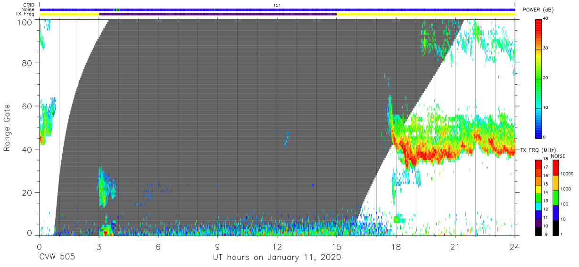Image resolution: width=579 pixels, height=267 pixels.
Task: Click the 14 tick on TX FRQ scale
Action: [x=546, y=192]
